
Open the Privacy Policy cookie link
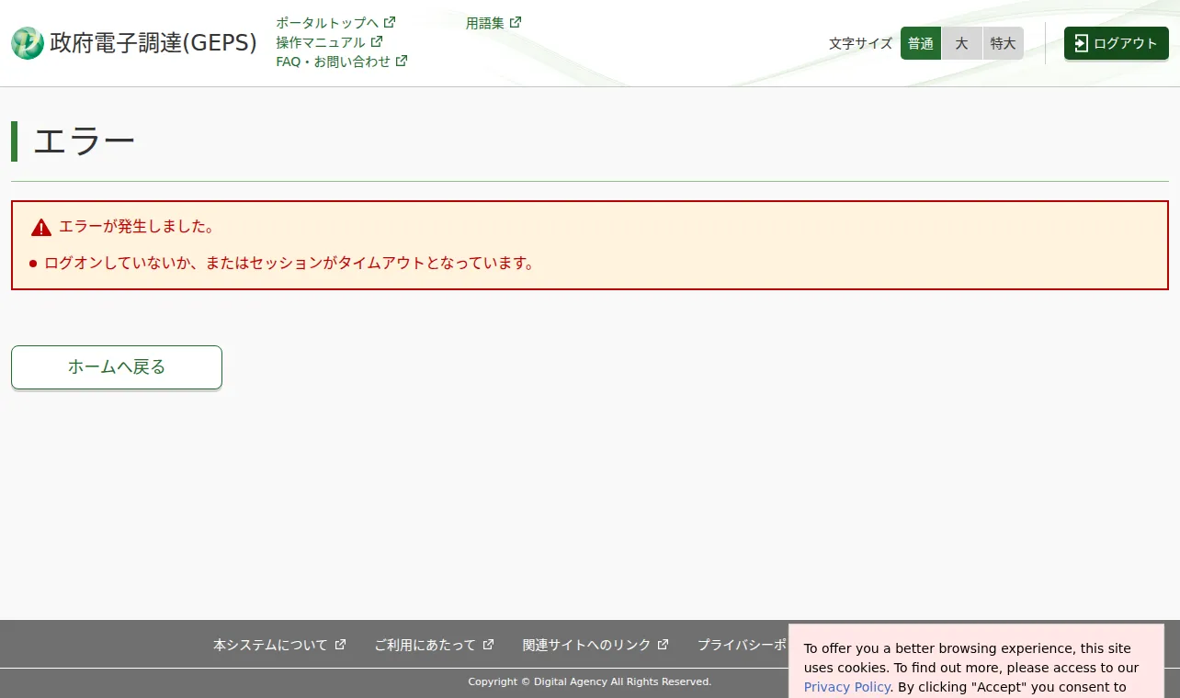(846, 687)
